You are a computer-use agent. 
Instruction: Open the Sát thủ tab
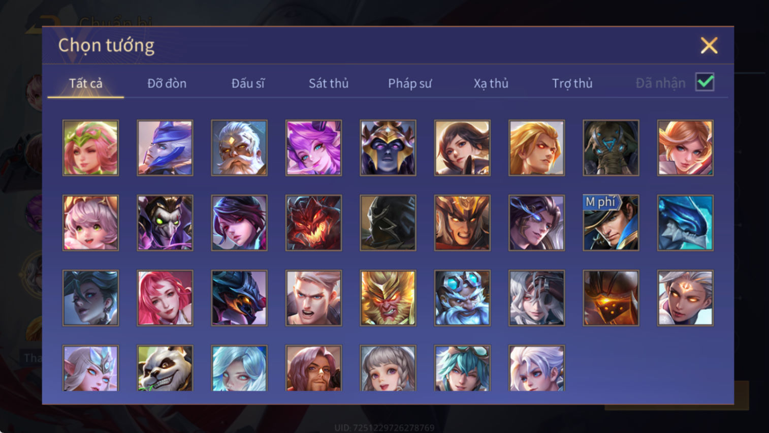[329, 83]
